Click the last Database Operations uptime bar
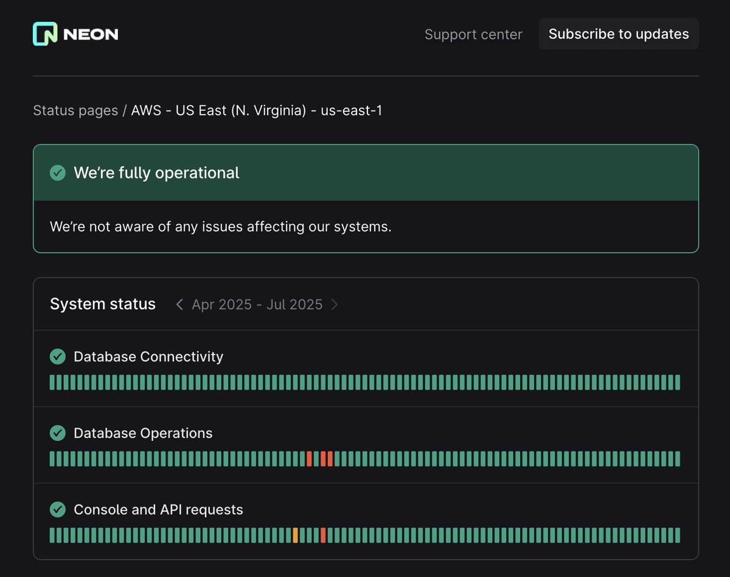 click(678, 459)
